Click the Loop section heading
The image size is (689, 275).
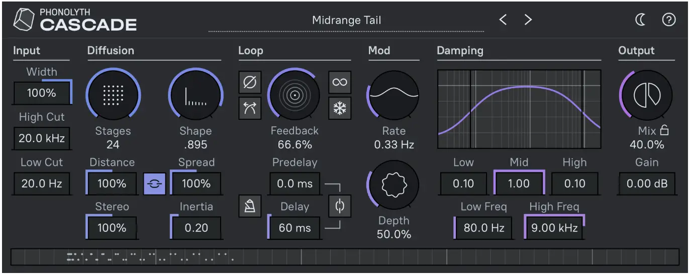(x=250, y=51)
